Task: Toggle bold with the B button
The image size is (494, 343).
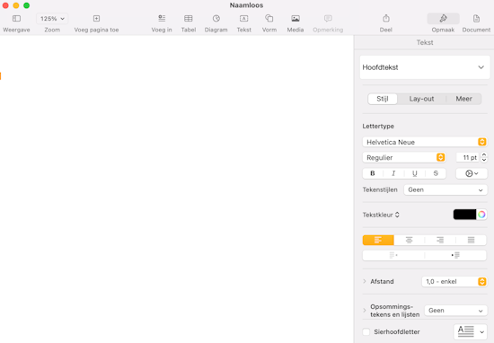Action: pyautogui.click(x=373, y=173)
